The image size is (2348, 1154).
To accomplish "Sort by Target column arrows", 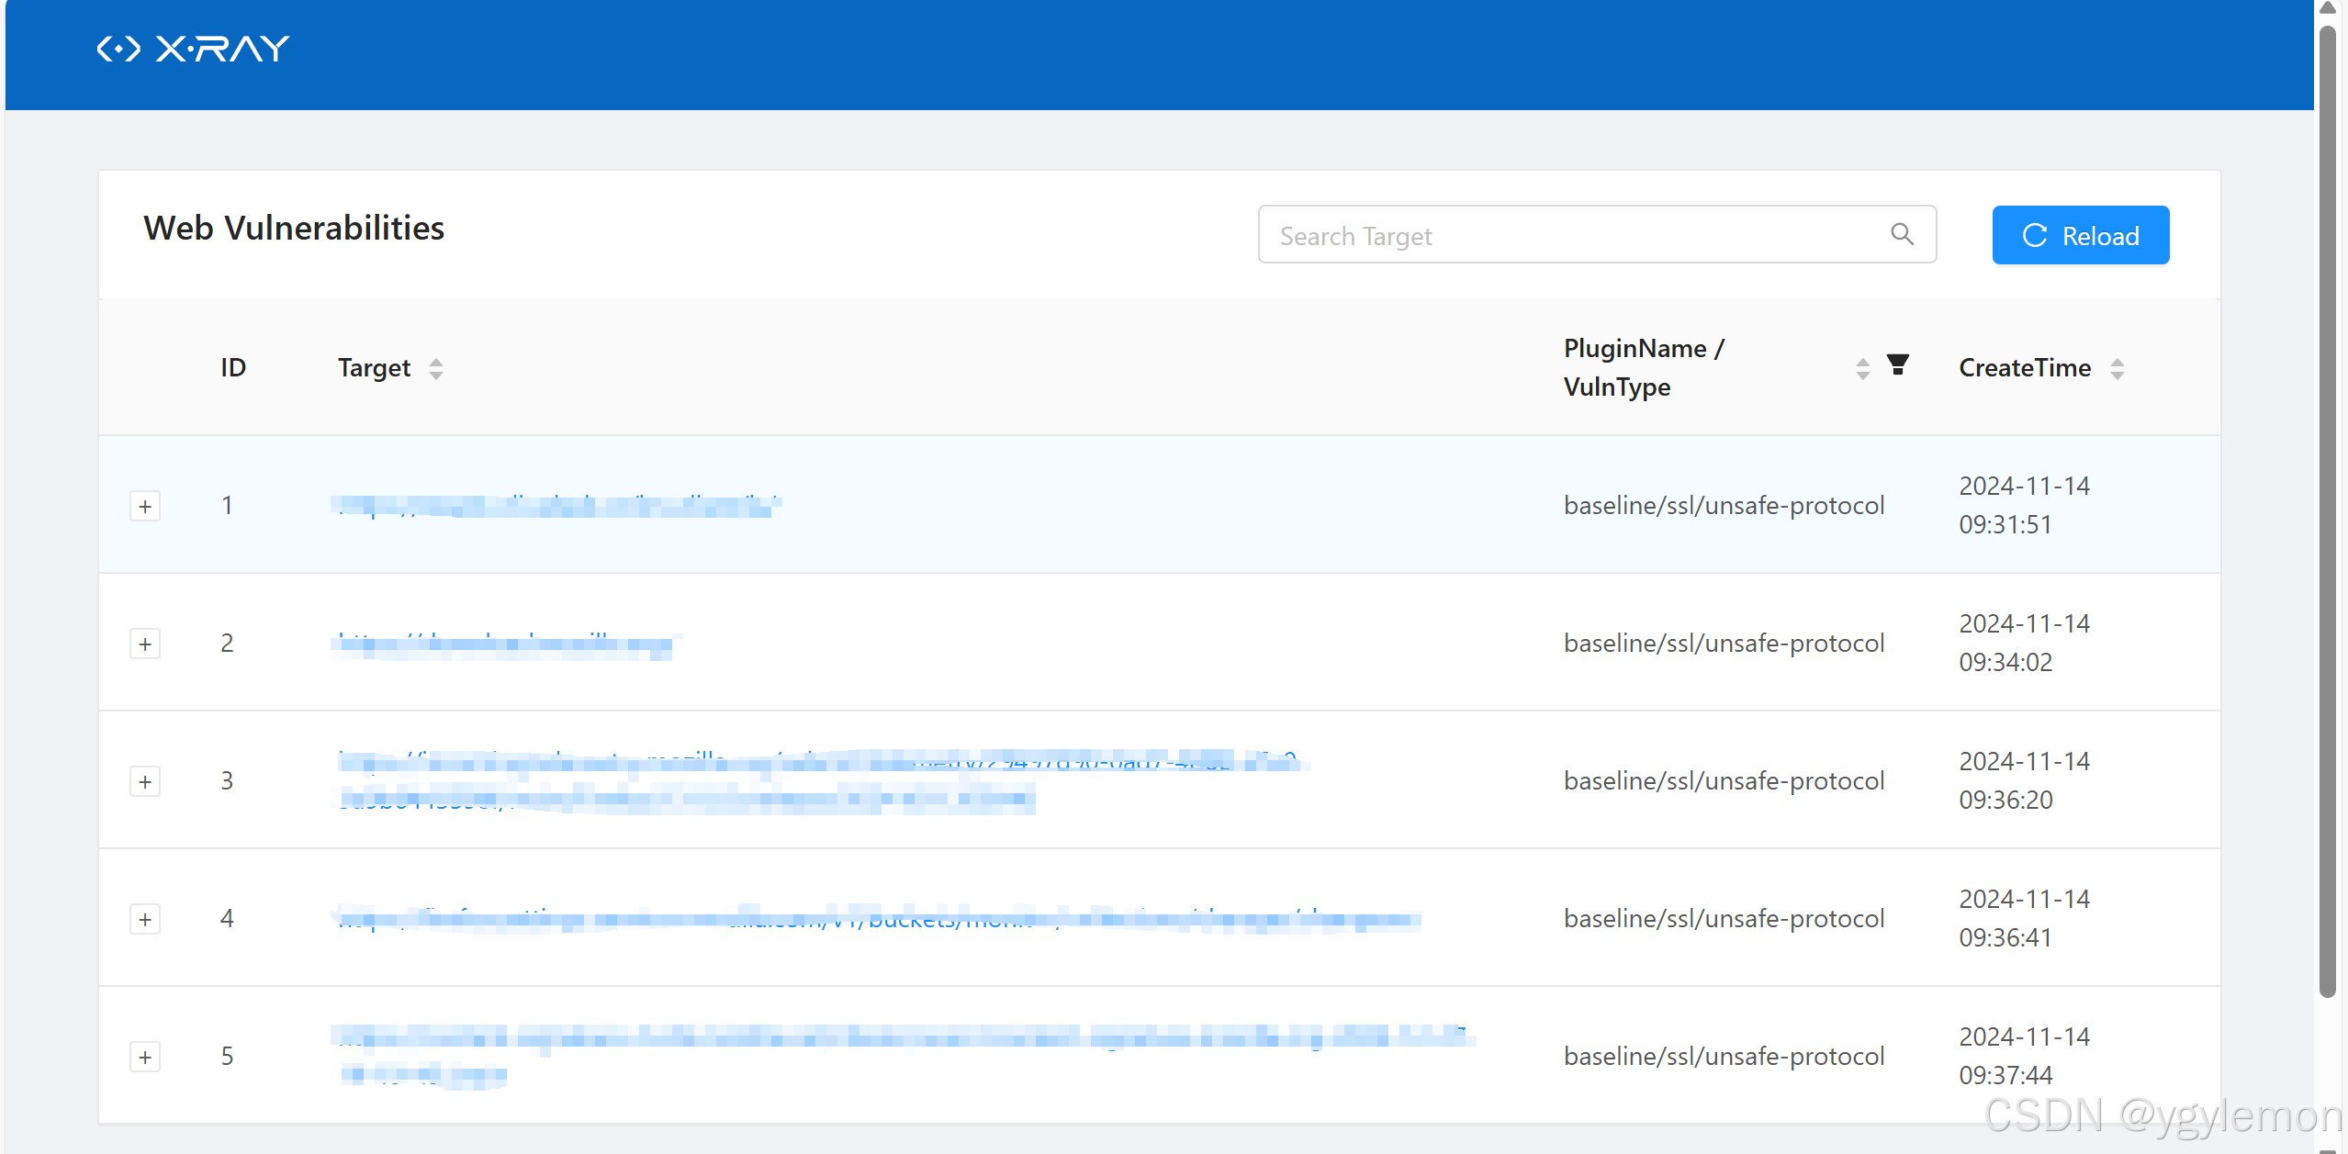I will tap(436, 368).
